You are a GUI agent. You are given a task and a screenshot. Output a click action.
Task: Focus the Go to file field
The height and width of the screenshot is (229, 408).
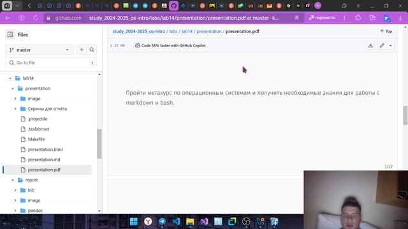[x=51, y=62]
